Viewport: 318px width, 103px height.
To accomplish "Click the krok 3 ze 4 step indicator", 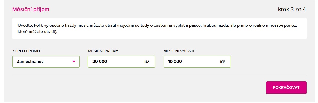I will pyautogui.click(x=292, y=10).
